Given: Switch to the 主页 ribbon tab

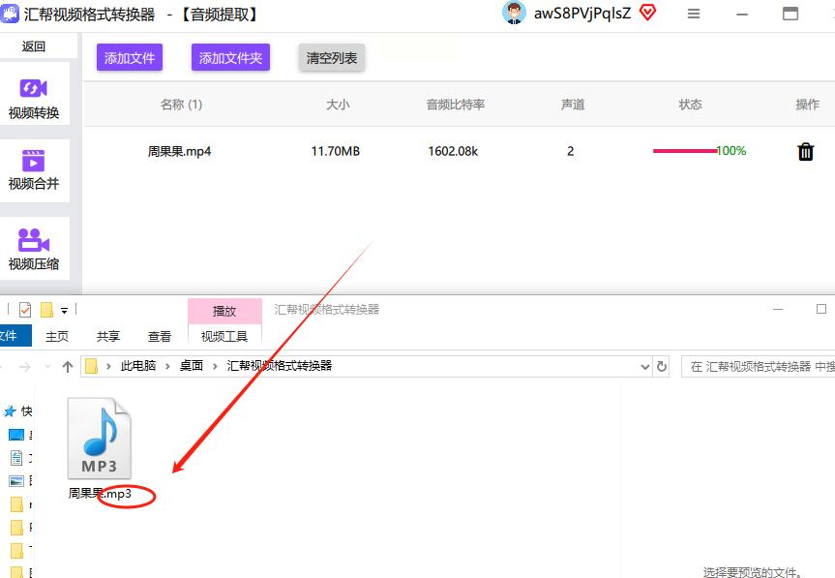Looking at the screenshot, I should pos(57,336).
